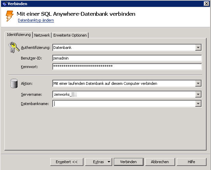Click the Aktion: label

[27, 83]
